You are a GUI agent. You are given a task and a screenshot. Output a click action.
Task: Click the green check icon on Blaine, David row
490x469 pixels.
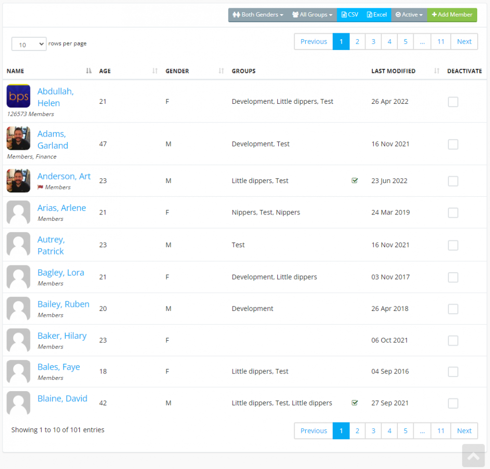[355, 403]
